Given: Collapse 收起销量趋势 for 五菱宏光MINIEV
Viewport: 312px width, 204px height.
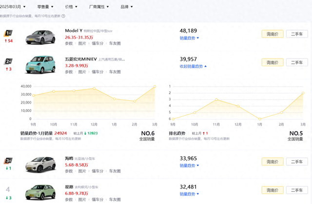Looking at the screenshot, I should click(x=193, y=66).
